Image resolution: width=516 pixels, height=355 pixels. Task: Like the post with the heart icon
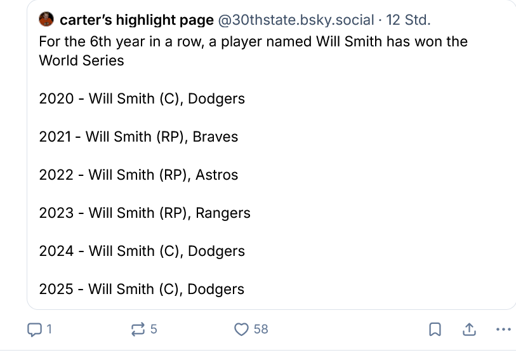coord(241,329)
